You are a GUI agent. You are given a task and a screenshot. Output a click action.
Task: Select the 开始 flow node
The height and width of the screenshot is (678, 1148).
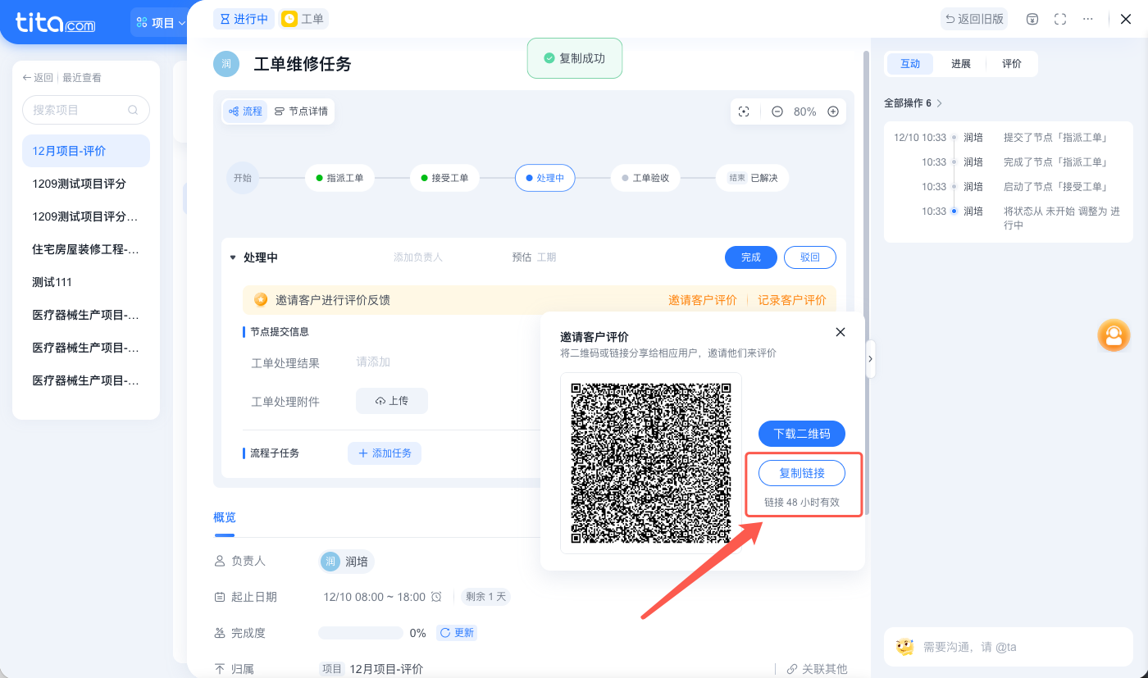[x=243, y=178]
